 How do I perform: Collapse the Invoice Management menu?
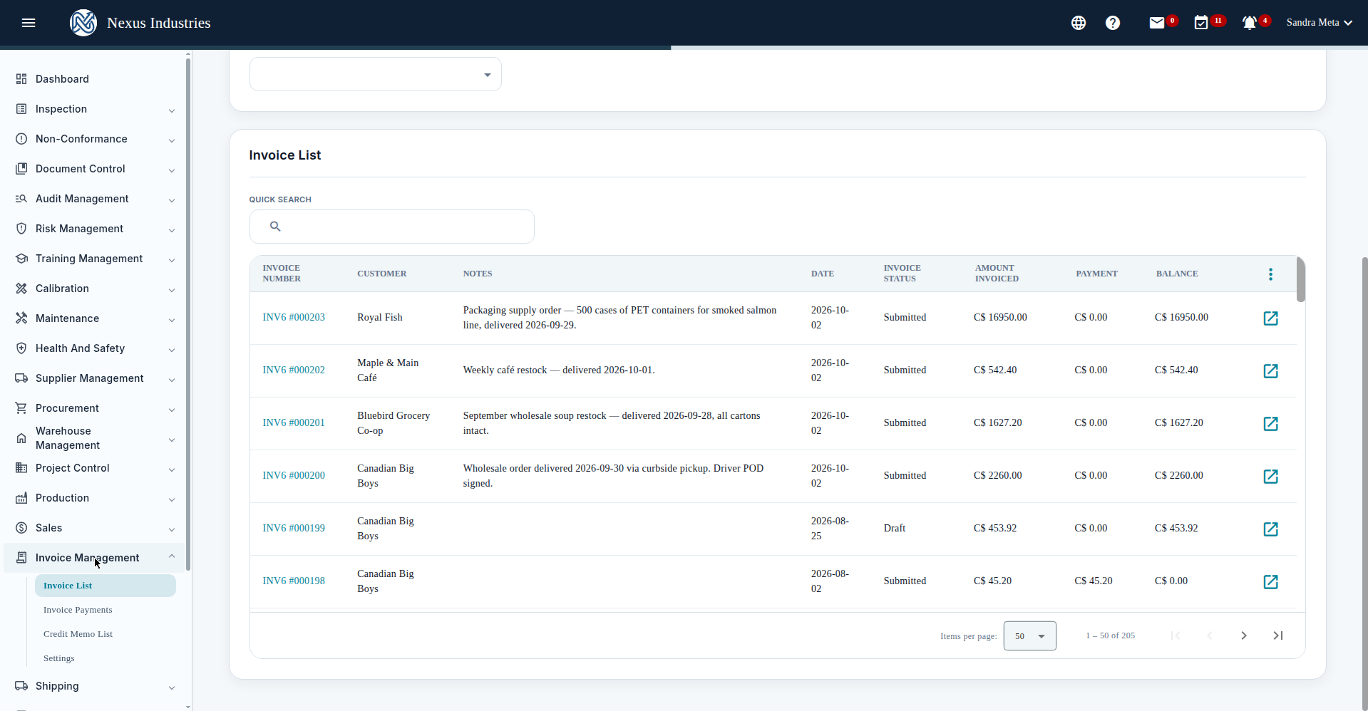(93, 558)
